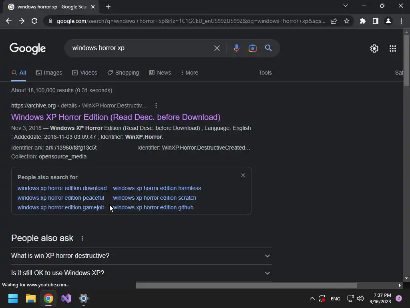Switch to the Videos tab
Screen dimensions: 410x308
[85, 73]
